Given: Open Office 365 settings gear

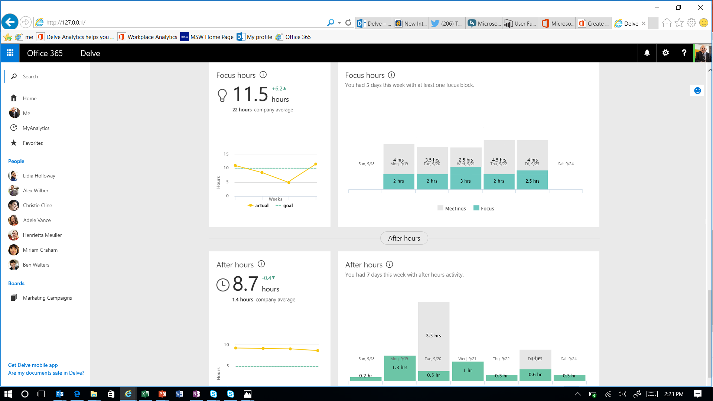Looking at the screenshot, I should click(665, 53).
